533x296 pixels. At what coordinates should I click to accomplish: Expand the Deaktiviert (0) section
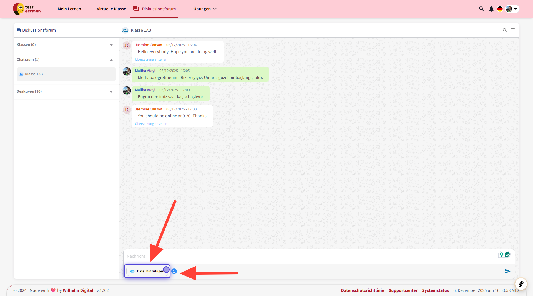tap(111, 92)
